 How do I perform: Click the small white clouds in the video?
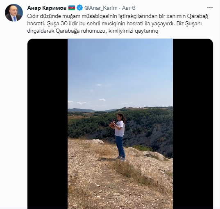(x=102, y=100)
